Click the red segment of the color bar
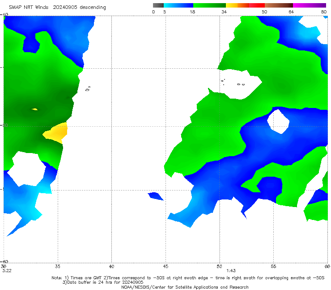This screenshot has height=290, width=331. pos(257,5)
